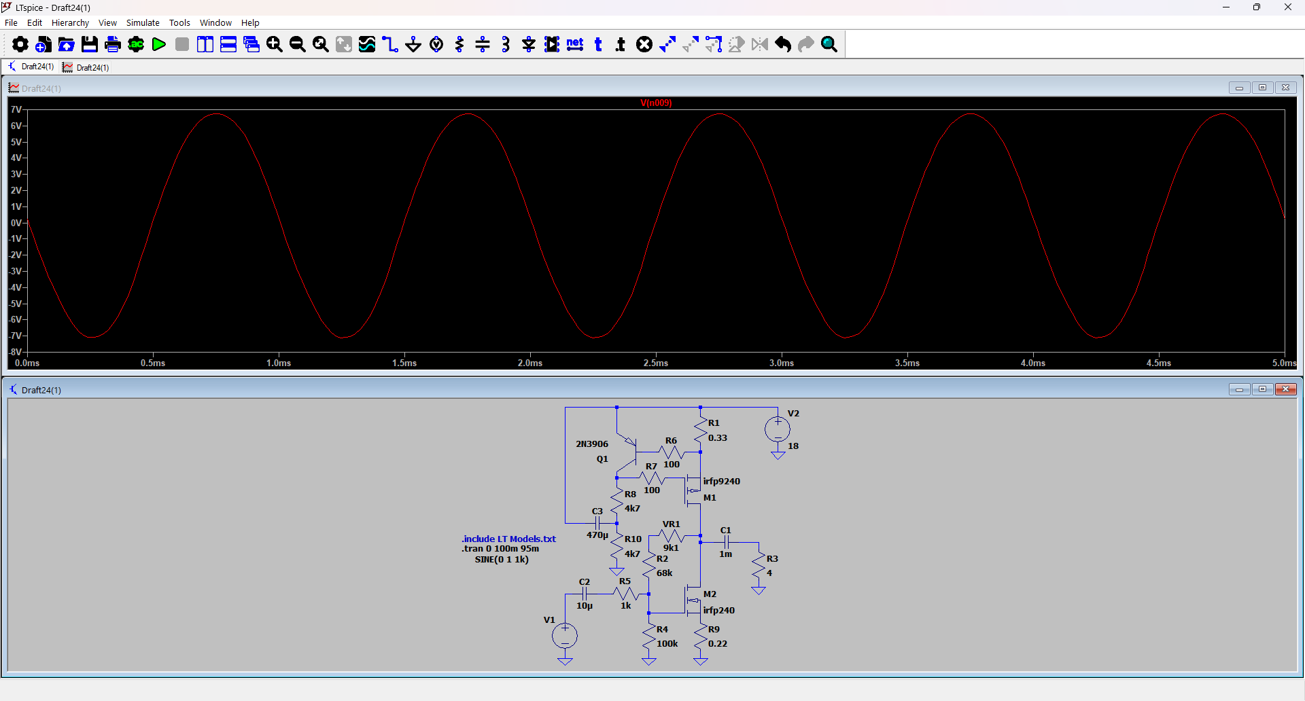The image size is (1305, 701).
Task: Zoom to fit the full extents
Action: (x=321, y=45)
